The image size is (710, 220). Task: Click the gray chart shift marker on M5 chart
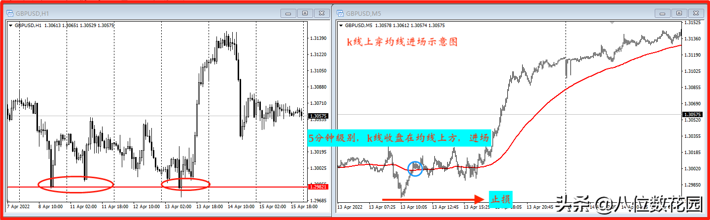click(612, 23)
